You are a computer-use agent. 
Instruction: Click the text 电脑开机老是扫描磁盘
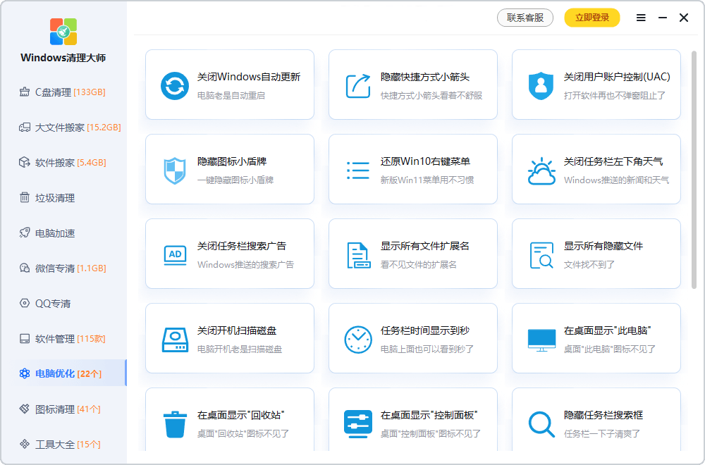[240, 349]
